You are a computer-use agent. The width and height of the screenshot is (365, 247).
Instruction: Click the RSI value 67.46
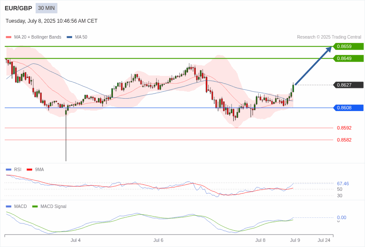343,184
